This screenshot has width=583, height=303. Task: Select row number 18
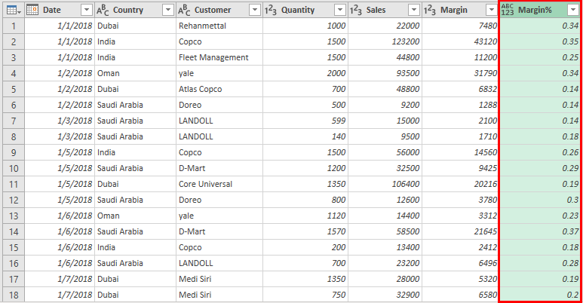click(14, 295)
